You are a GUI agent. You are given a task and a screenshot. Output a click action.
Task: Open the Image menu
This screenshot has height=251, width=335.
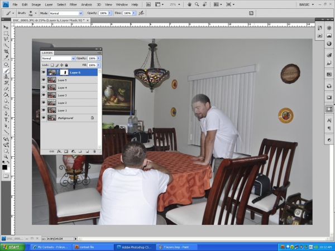click(36, 4)
